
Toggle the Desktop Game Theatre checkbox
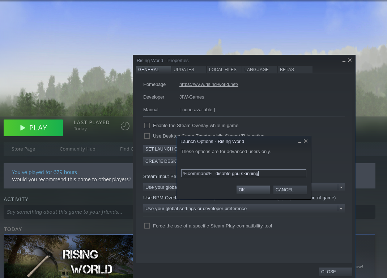point(147,136)
